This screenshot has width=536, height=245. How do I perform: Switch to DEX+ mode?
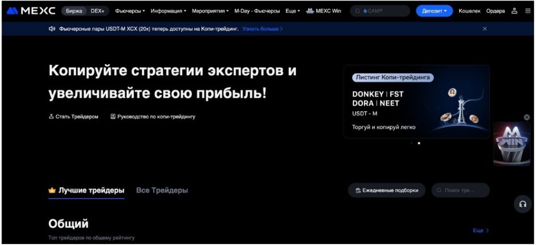(97, 11)
